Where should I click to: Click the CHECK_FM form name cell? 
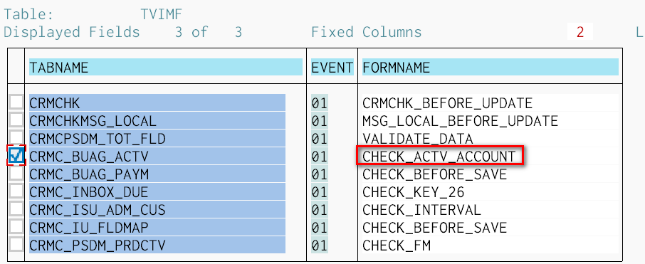490,245
